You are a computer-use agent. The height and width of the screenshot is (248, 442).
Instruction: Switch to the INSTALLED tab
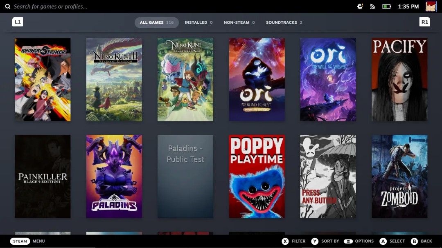coord(199,22)
